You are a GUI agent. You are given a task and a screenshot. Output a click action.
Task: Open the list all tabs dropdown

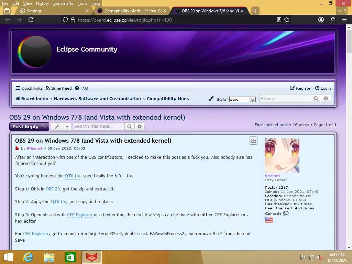[x=342, y=11]
